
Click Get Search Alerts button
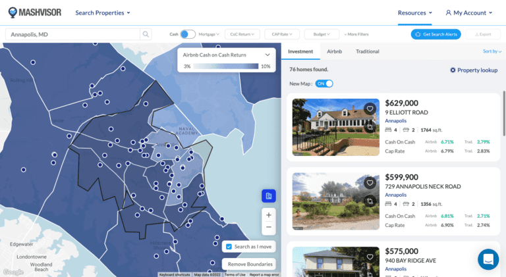click(436, 34)
